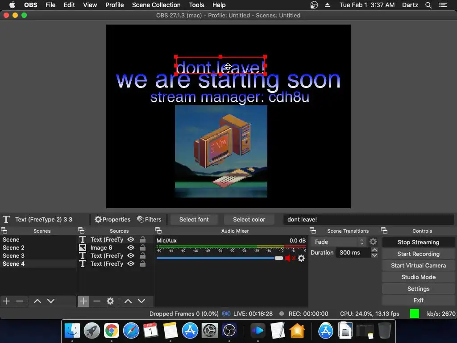This screenshot has height=343, width=457.
Task: Lock the Image 6 source
Action: pos(143,247)
